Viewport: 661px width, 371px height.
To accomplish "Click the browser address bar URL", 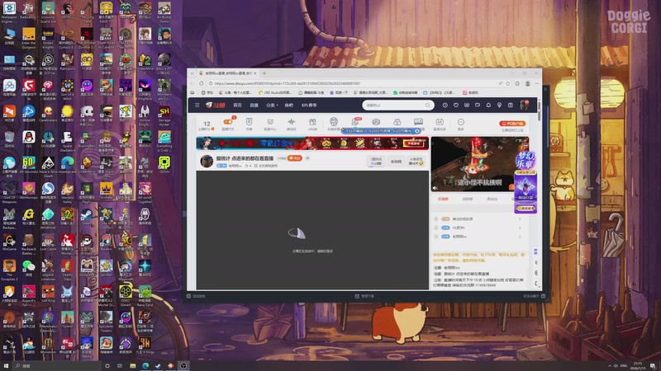I will click(287, 83).
